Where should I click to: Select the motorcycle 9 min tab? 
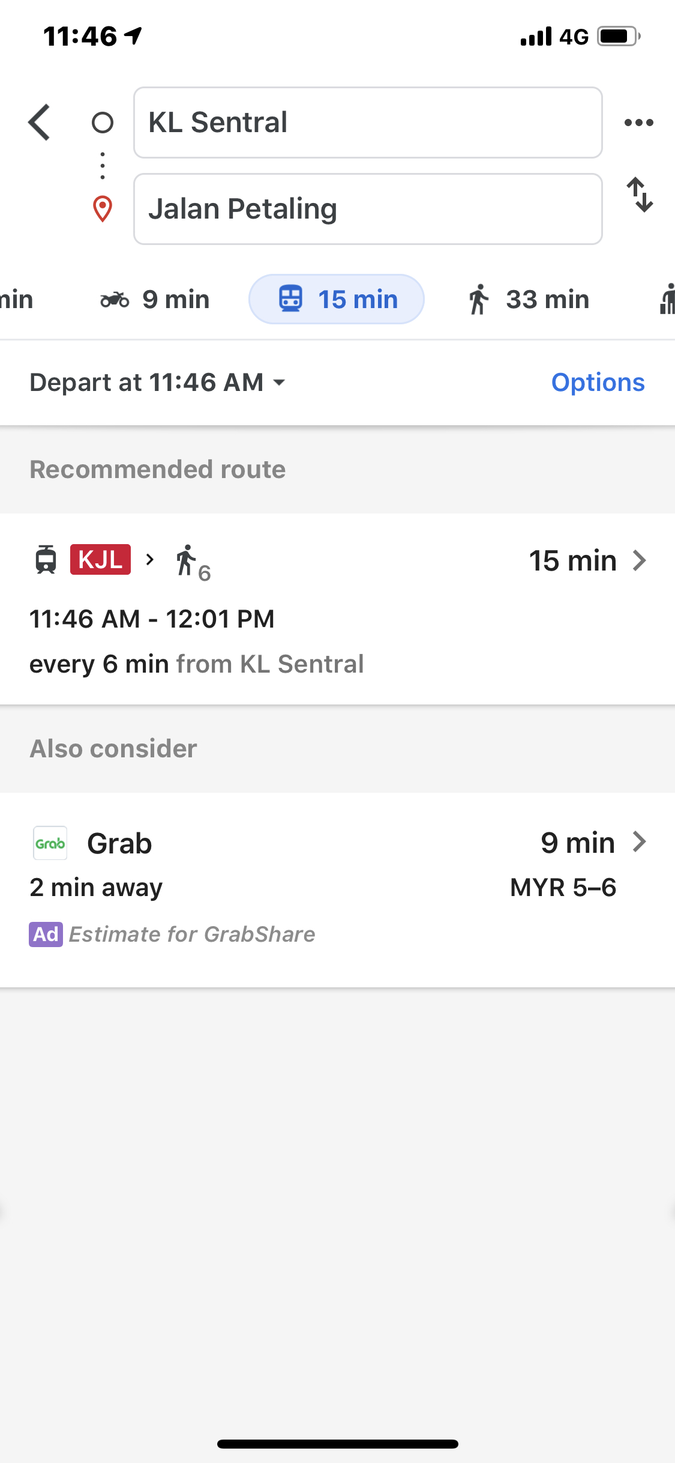(x=155, y=299)
